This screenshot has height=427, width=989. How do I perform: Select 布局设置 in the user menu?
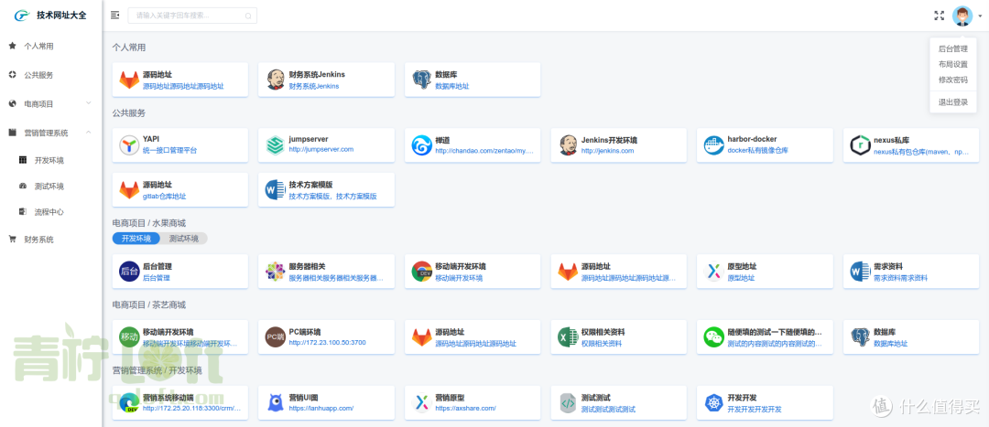(953, 64)
